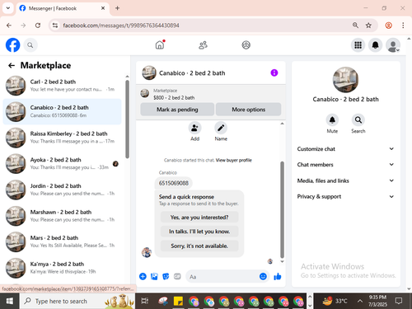Send quick response In talks. I'll let you know.

click(x=199, y=232)
